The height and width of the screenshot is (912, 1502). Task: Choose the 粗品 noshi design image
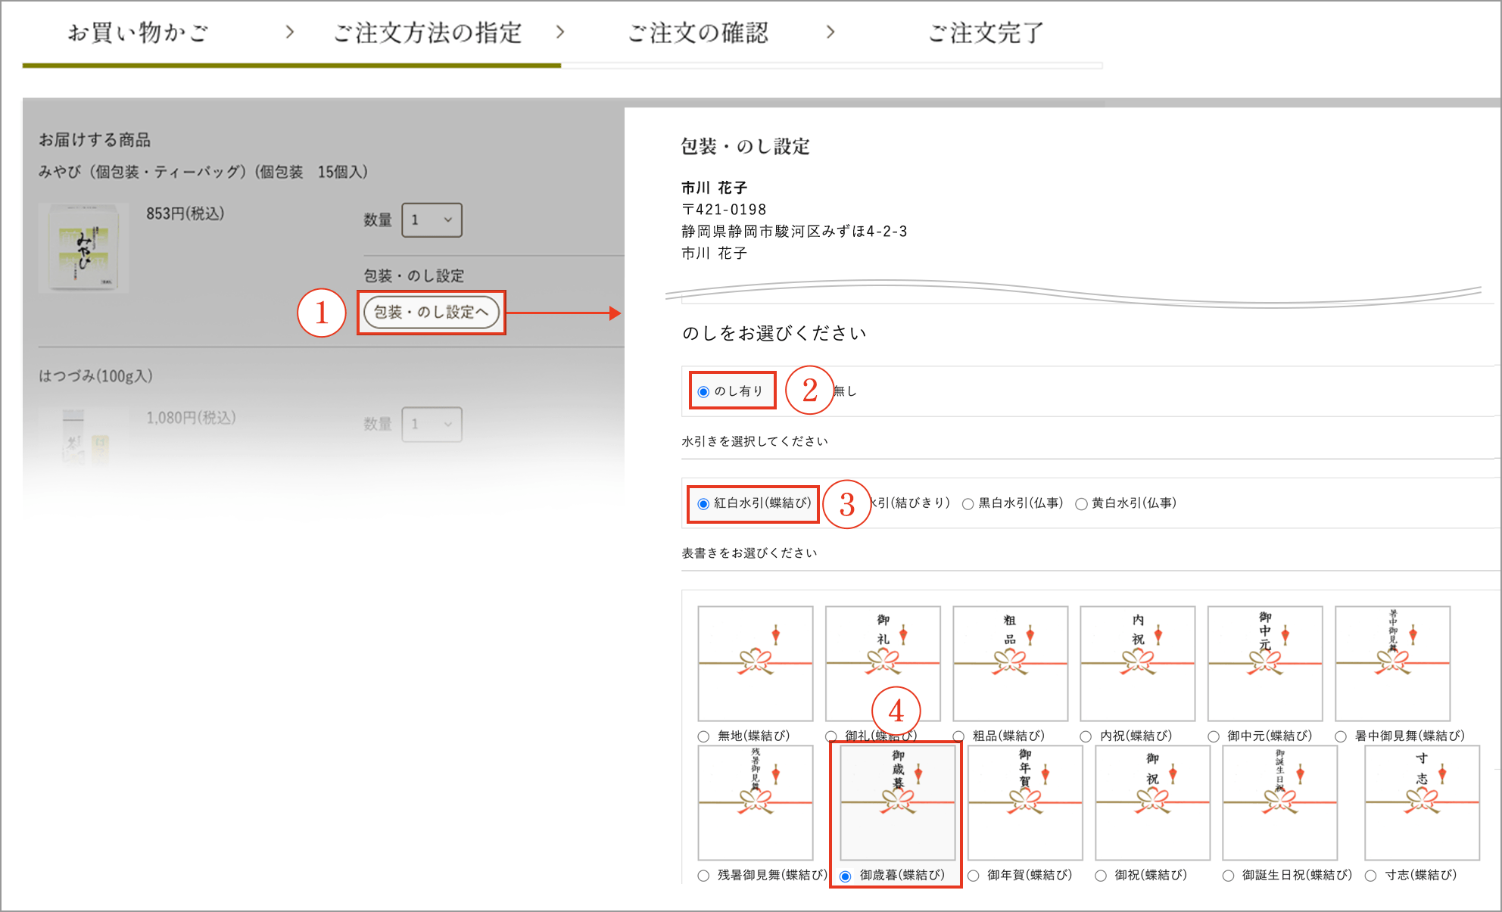1010,663
